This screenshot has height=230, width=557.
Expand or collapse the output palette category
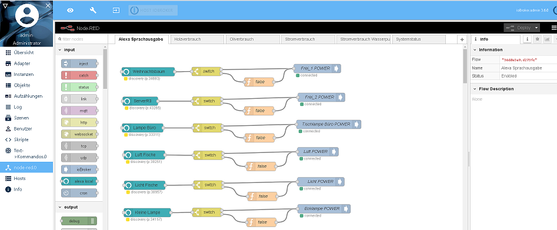(79, 207)
